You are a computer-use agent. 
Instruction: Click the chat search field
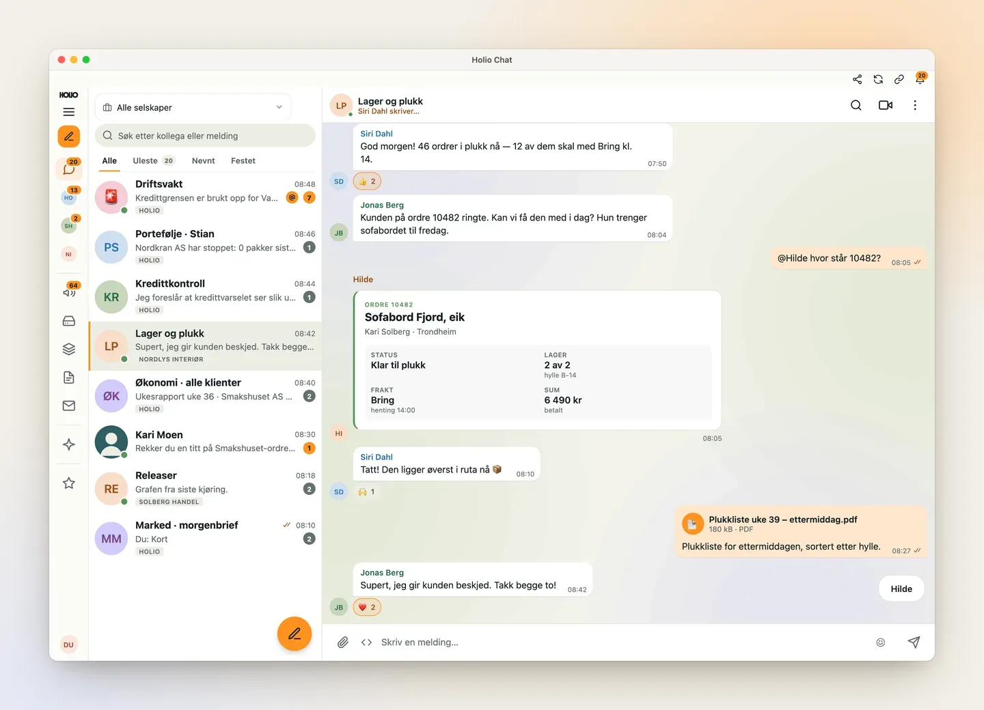pos(205,136)
